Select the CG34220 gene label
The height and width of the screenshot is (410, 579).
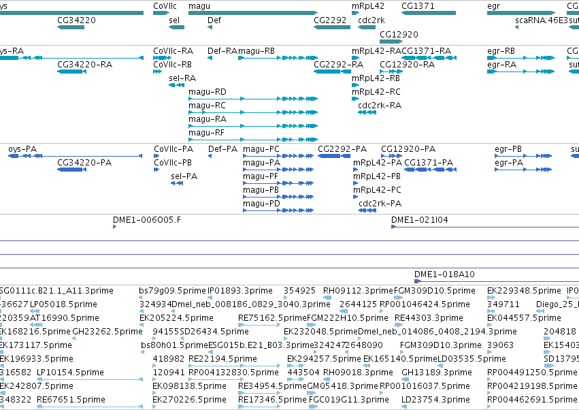[76, 20]
